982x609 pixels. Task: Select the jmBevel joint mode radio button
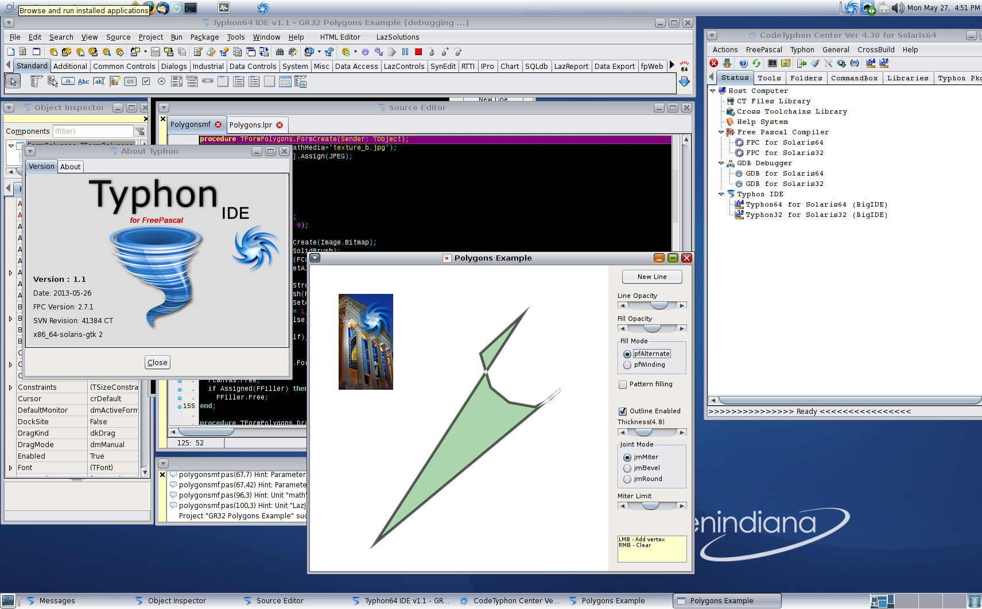tap(627, 468)
